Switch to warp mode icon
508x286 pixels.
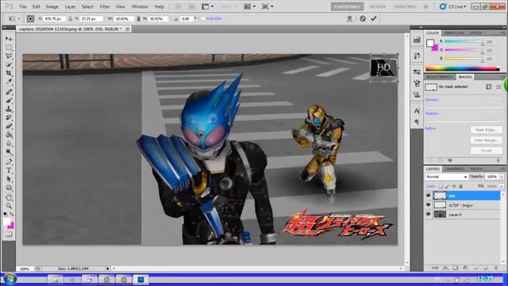(x=349, y=18)
